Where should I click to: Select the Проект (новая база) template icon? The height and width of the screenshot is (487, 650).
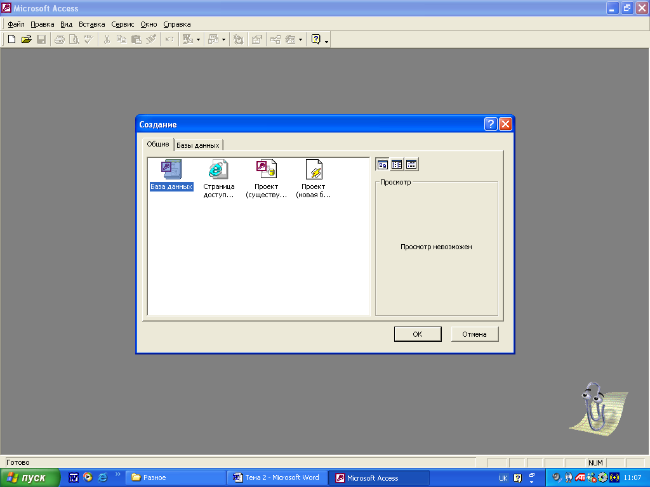click(x=314, y=179)
